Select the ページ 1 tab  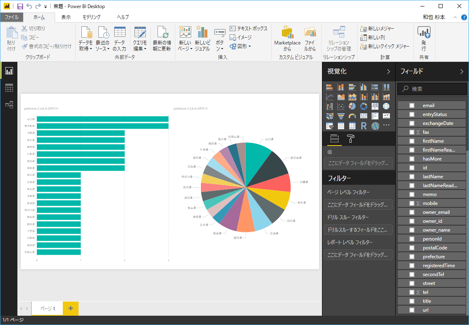tap(47, 308)
